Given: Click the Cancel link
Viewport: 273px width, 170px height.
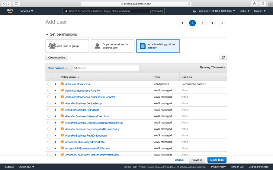Looking at the screenshot, I should pyautogui.click(x=179, y=160).
